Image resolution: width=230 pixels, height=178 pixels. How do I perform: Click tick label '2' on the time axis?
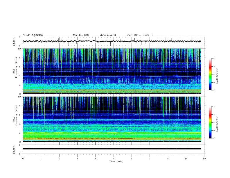pyautogui.click(x=60, y=159)
